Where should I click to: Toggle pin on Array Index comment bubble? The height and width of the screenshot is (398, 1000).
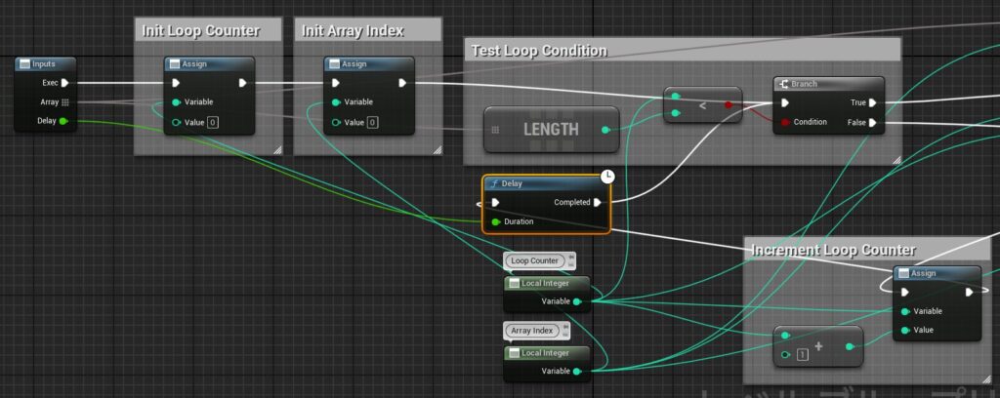tap(565, 327)
